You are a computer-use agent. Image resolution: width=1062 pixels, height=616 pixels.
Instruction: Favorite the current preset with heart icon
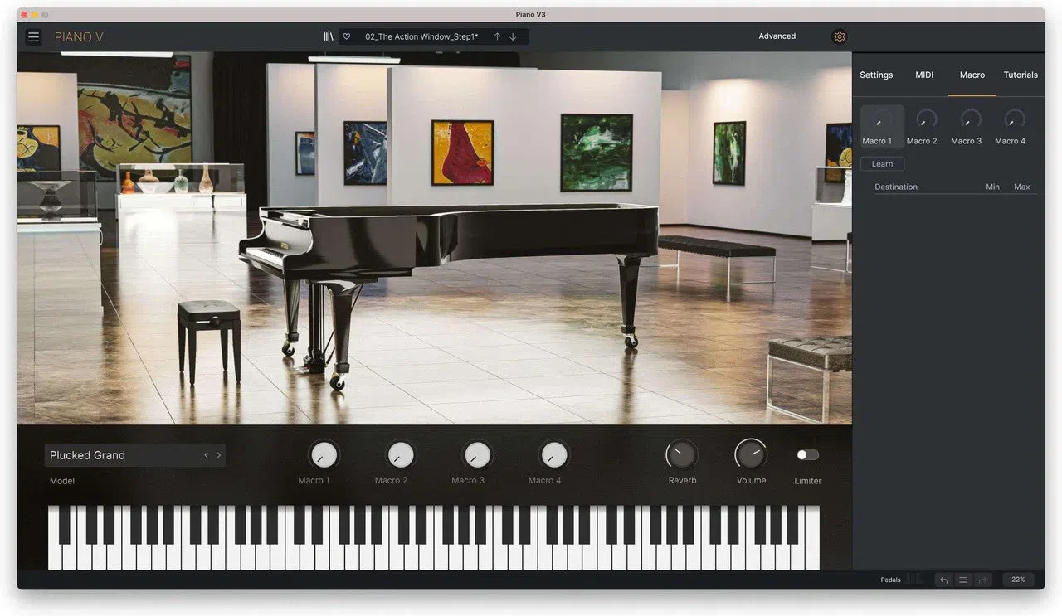coord(347,36)
